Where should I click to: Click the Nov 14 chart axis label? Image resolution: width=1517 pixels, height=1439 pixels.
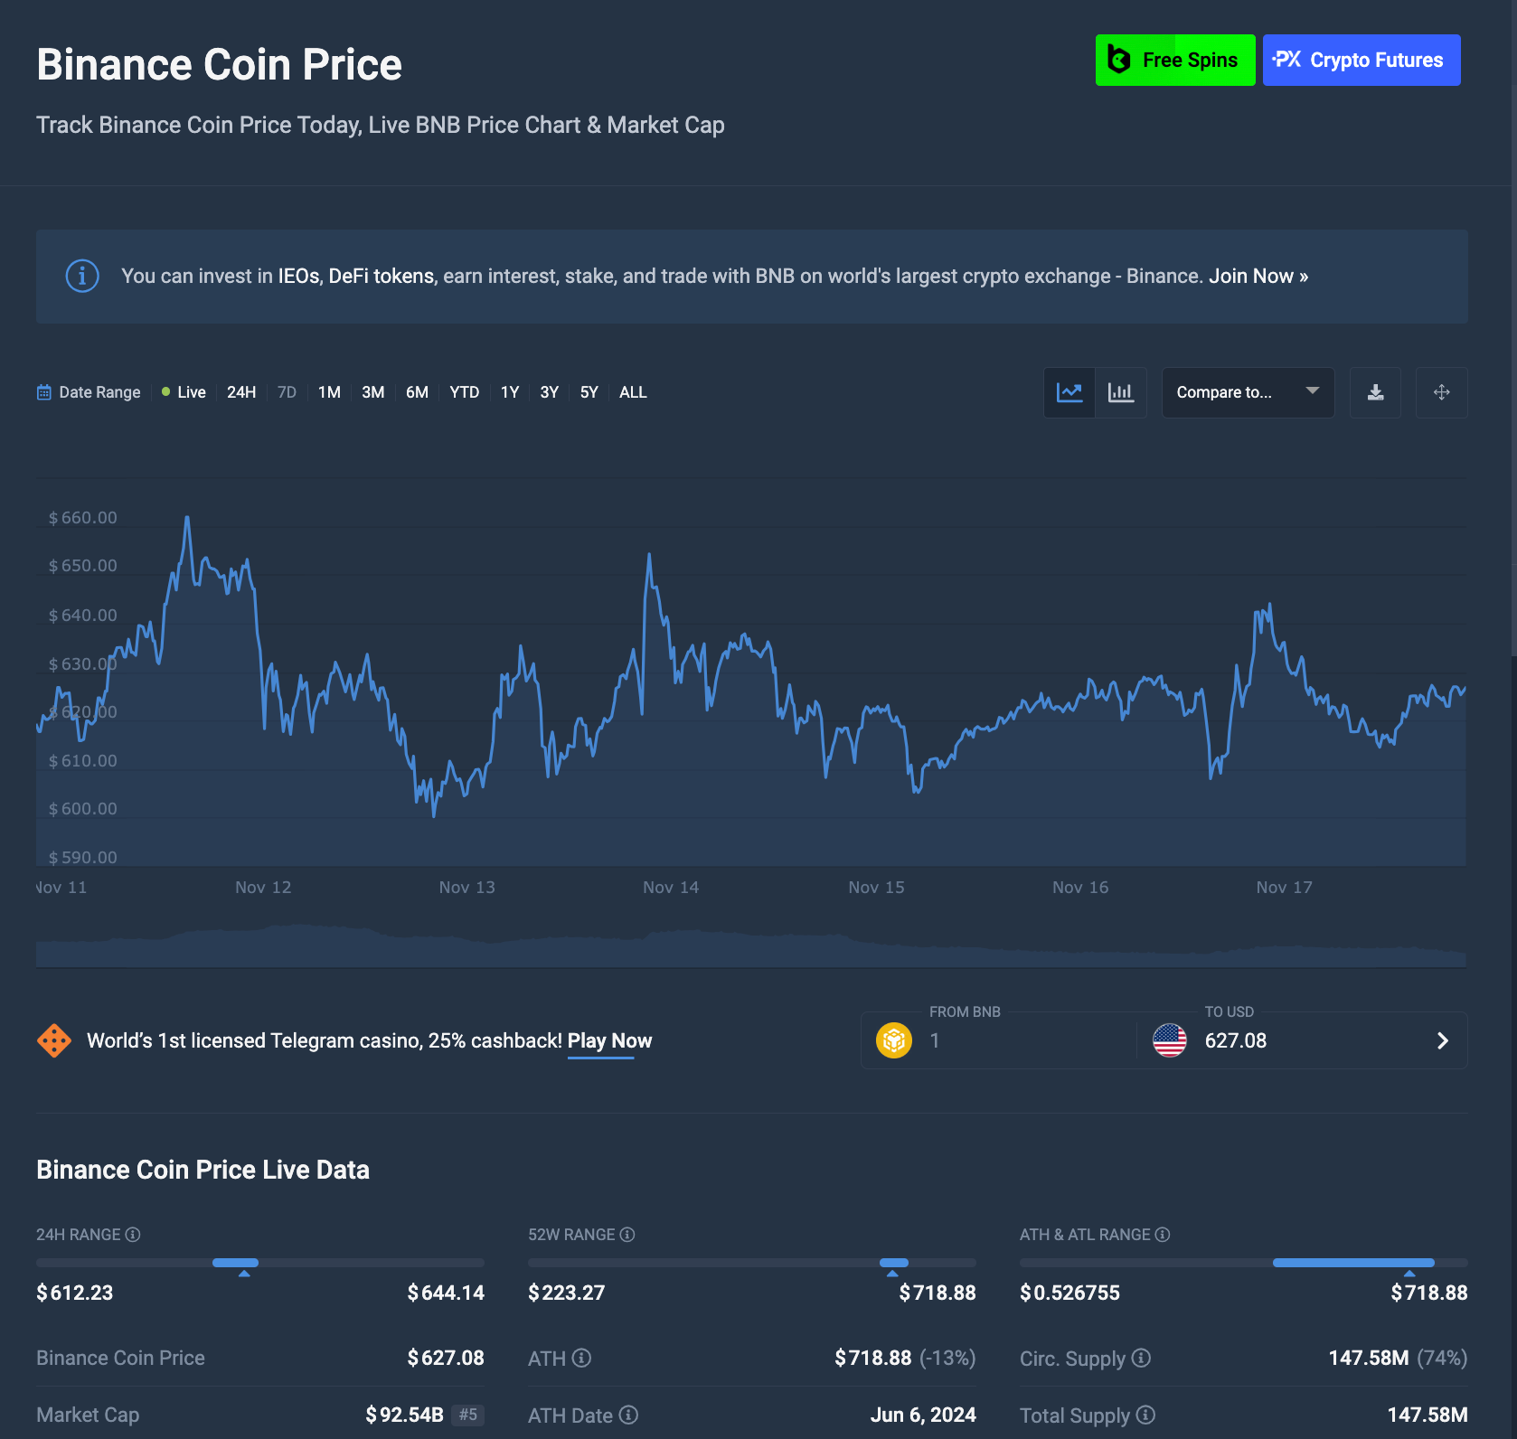point(671,888)
